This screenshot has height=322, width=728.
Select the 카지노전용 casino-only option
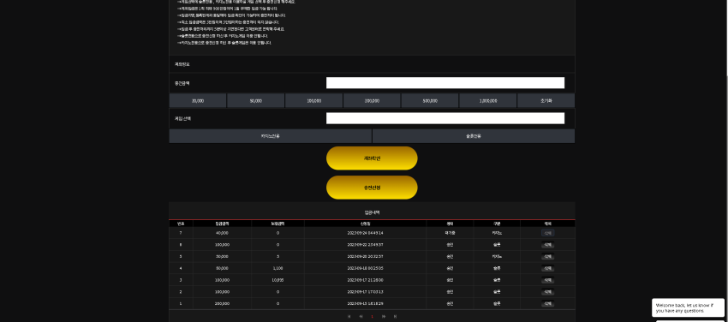(270, 136)
